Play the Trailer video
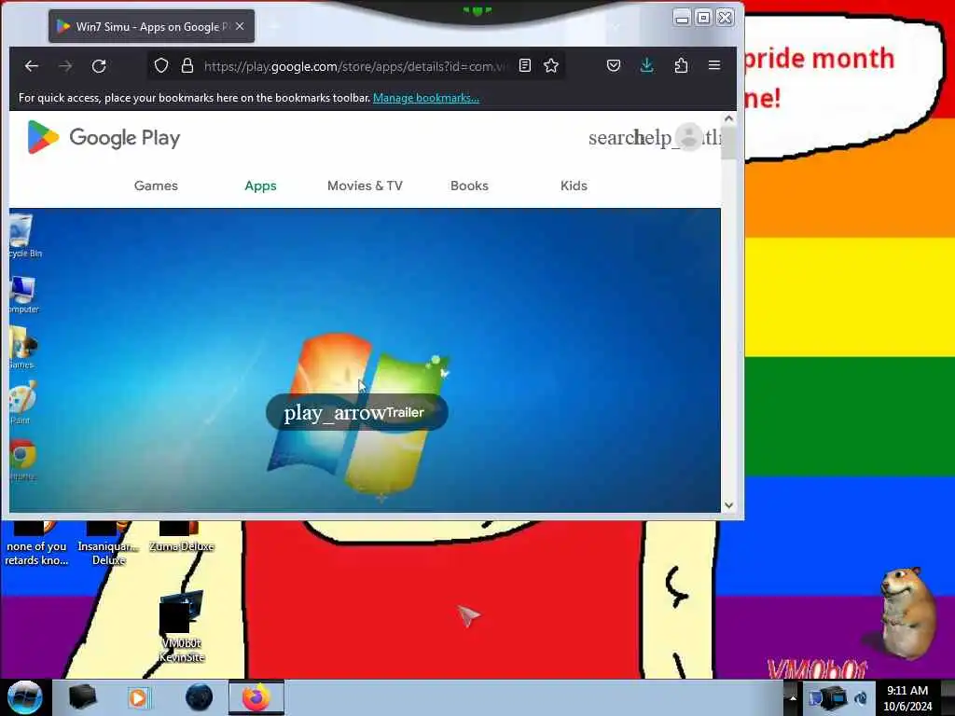 357,413
